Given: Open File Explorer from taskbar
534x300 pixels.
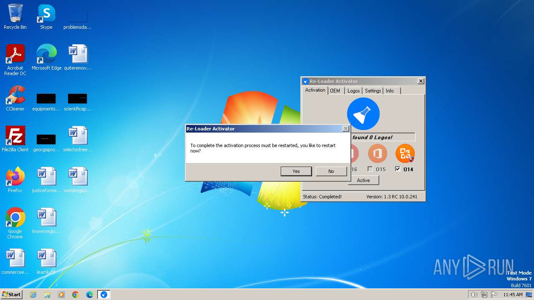Looking at the screenshot, I should pos(47,295).
